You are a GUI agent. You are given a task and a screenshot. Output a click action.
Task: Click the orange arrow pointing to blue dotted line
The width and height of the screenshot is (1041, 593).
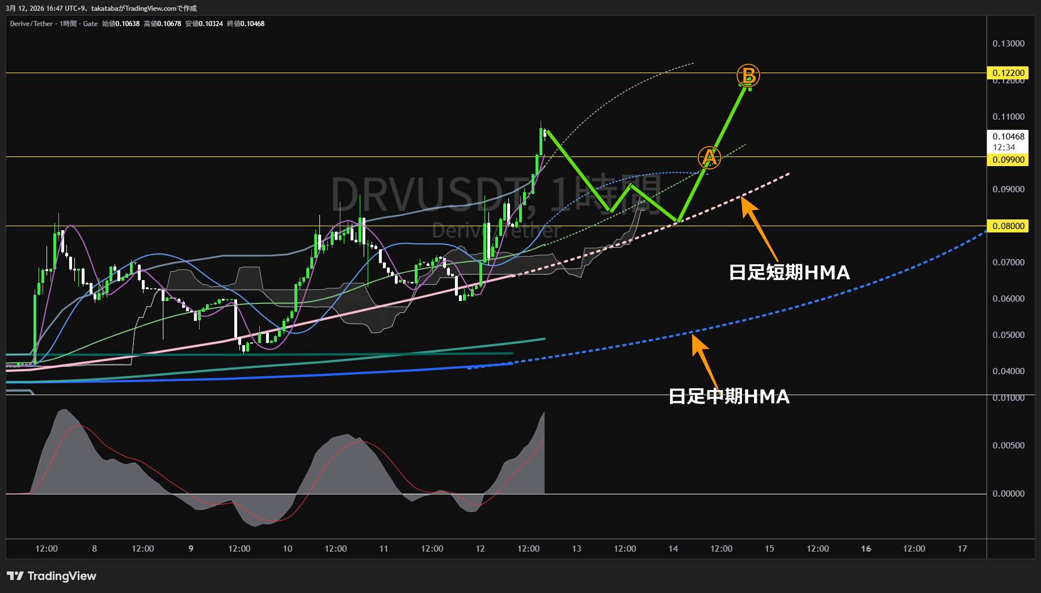[705, 359]
